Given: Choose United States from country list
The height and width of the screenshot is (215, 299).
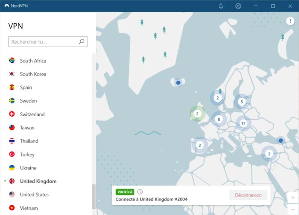Looking at the screenshot, I should pyautogui.click(x=34, y=195).
